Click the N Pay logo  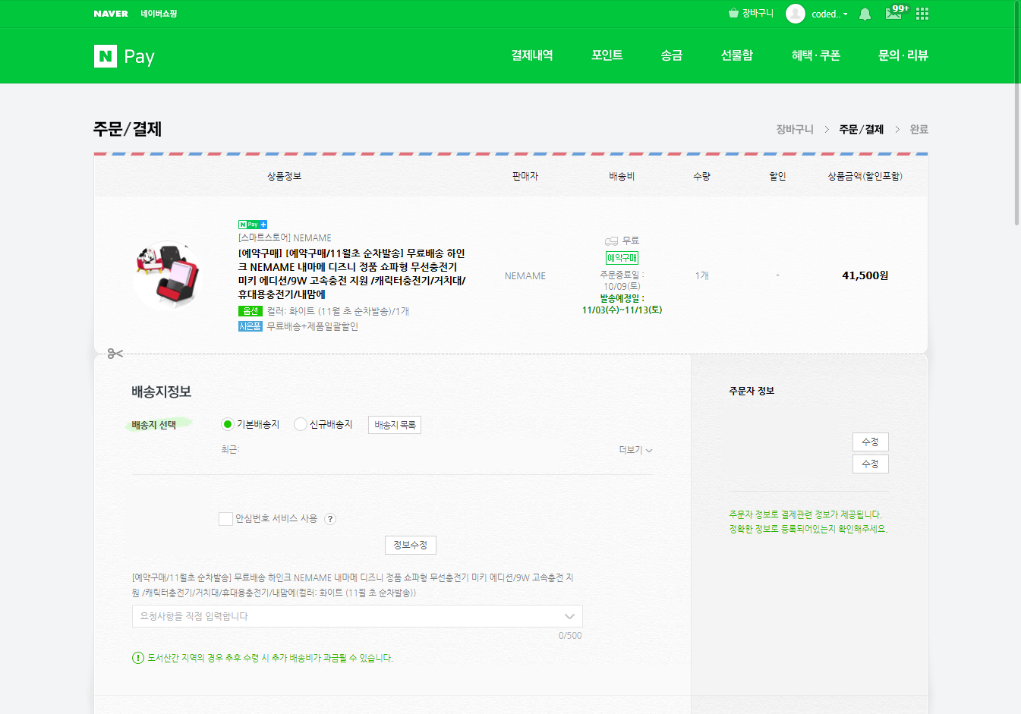pyautogui.click(x=124, y=56)
